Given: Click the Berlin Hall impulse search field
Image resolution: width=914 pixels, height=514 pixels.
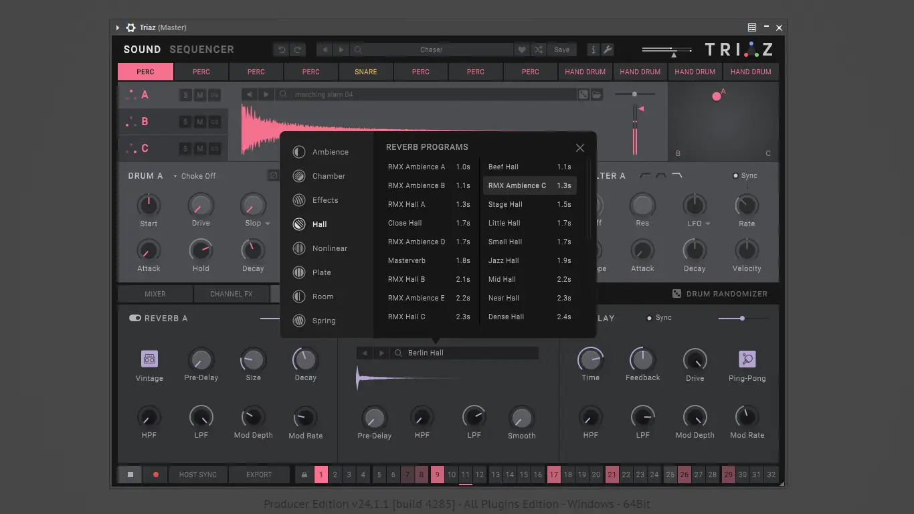Looking at the screenshot, I should (465, 353).
